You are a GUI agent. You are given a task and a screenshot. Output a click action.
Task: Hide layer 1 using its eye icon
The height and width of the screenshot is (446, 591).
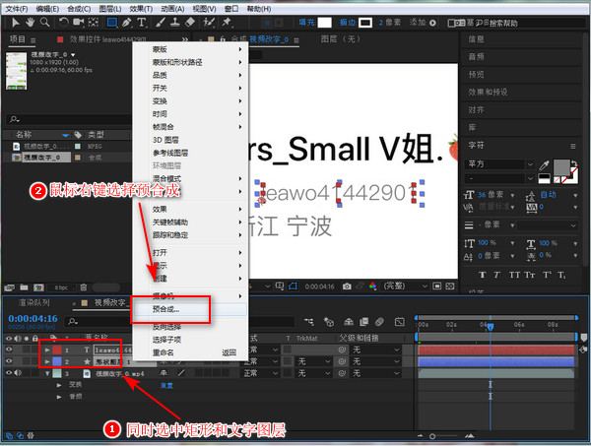[10, 349]
